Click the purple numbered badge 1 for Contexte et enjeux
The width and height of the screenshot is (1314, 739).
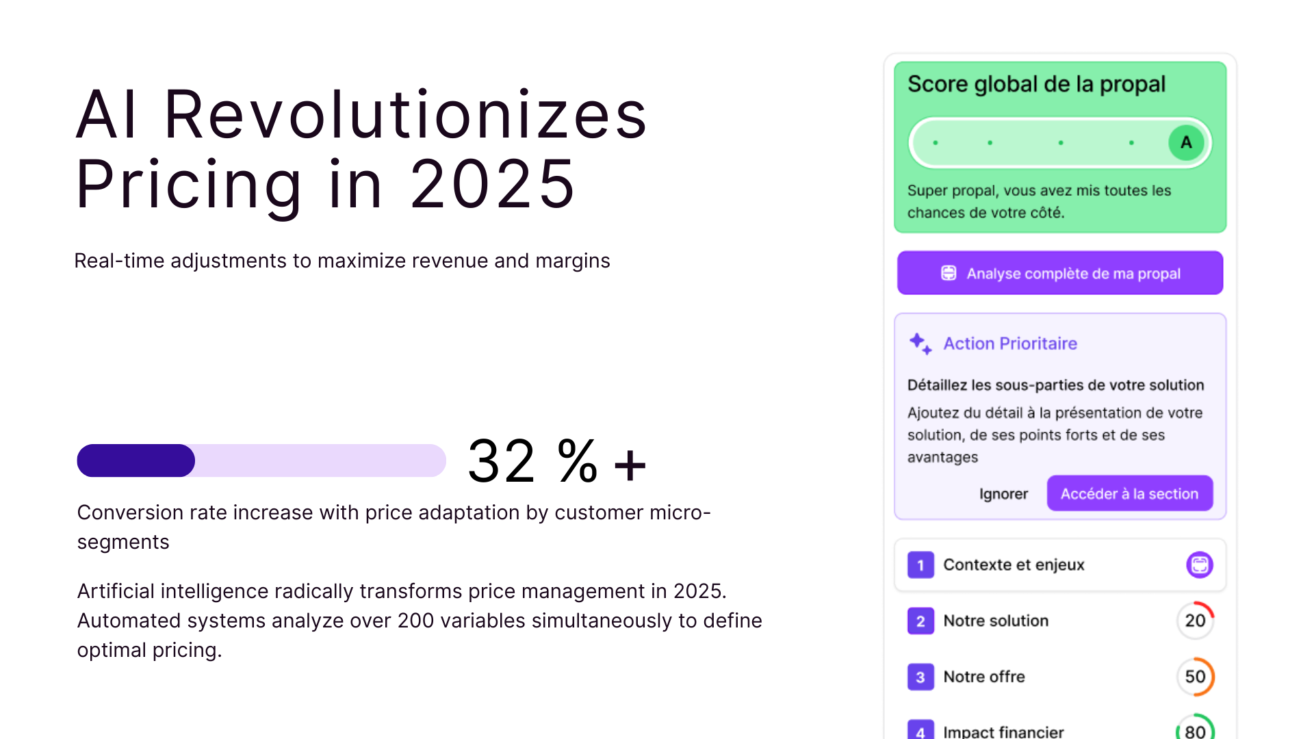click(x=920, y=565)
